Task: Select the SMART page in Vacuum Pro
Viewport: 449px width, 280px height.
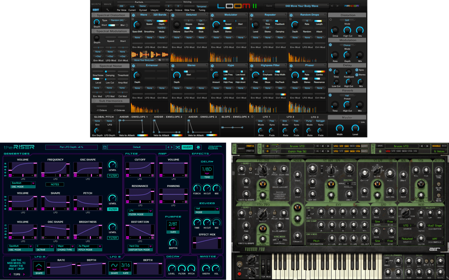Action: coord(241,148)
